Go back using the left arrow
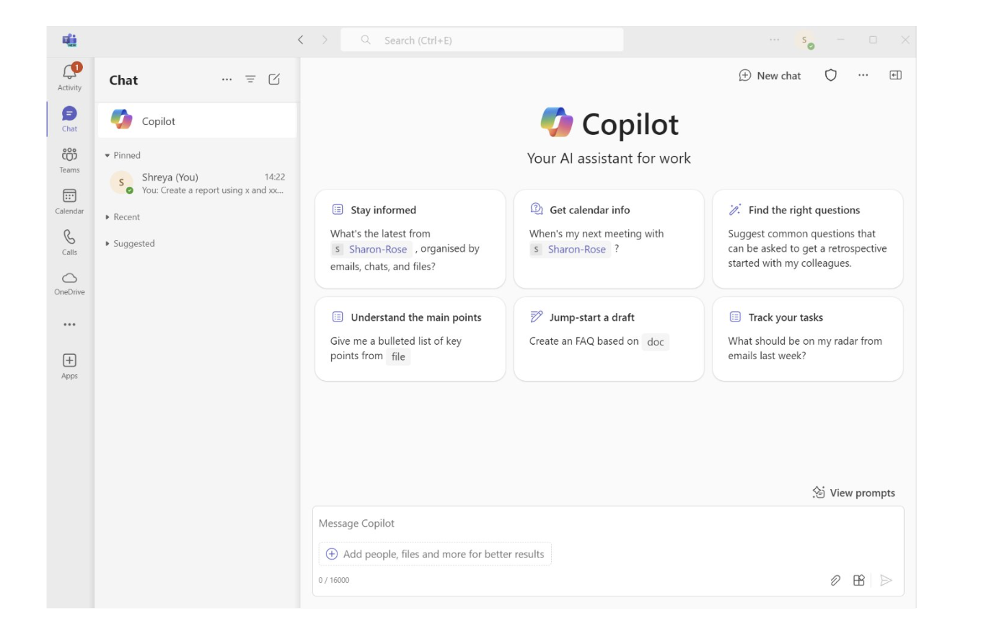The image size is (991, 632). pos(300,40)
